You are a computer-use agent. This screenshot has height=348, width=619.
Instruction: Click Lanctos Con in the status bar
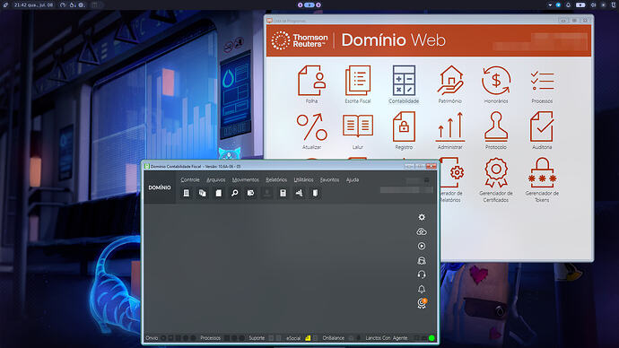pos(378,338)
